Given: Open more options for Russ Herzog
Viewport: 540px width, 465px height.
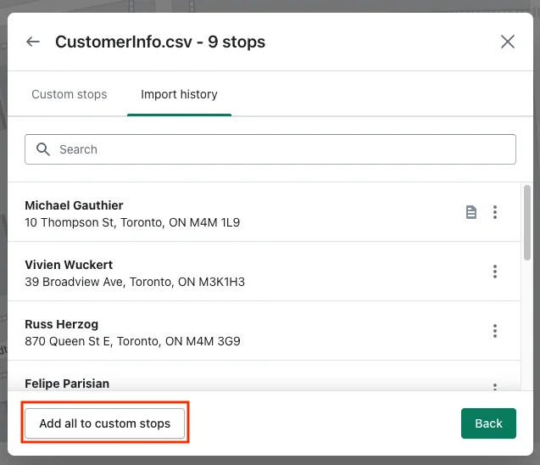Looking at the screenshot, I should pos(495,331).
